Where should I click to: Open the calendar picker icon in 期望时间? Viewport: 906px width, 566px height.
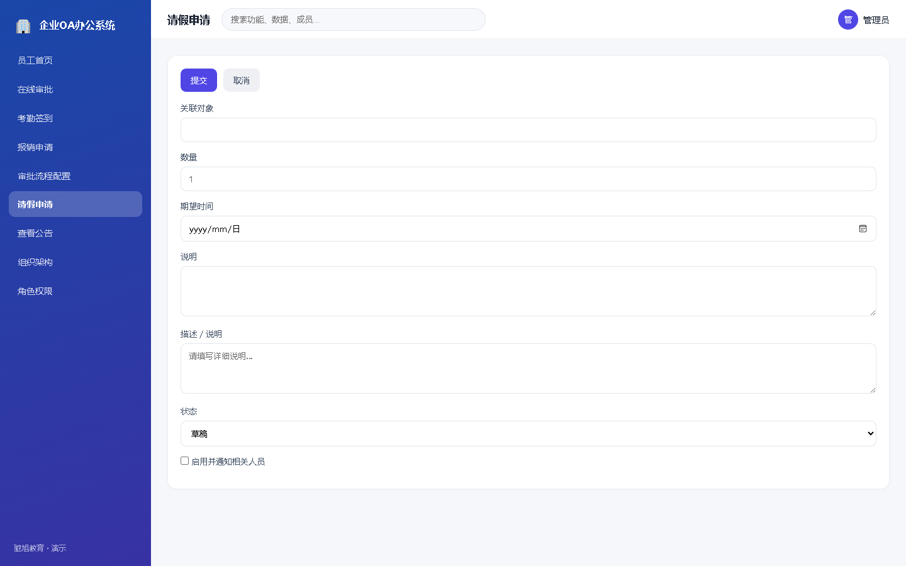point(863,229)
